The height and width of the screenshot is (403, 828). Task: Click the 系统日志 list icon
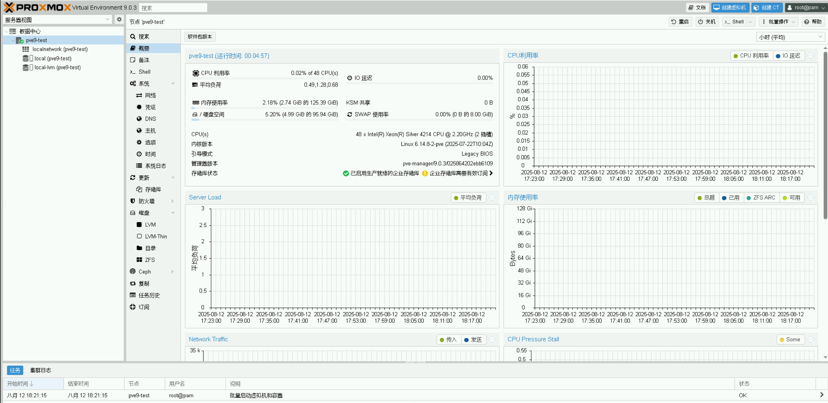(139, 166)
